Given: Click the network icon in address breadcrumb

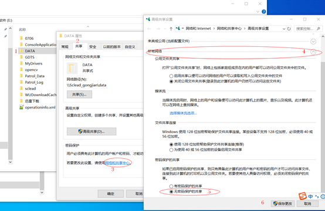Looking at the screenshot, I should click(x=178, y=28).
